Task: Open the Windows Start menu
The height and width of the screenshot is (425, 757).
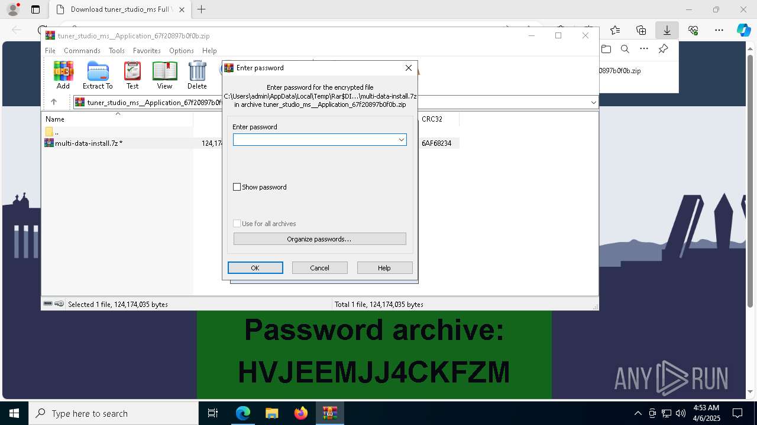Action: pyautogui.click(x=14, y=413)
